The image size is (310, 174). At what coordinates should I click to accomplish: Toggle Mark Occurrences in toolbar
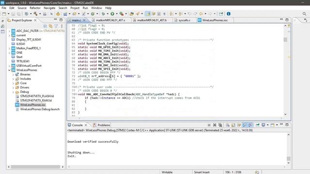point(148,14)
